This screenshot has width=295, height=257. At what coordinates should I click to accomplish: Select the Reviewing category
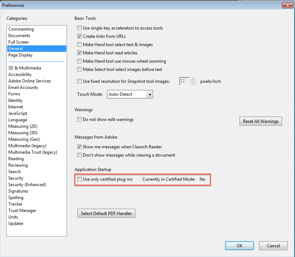click(x=37, y=165)
